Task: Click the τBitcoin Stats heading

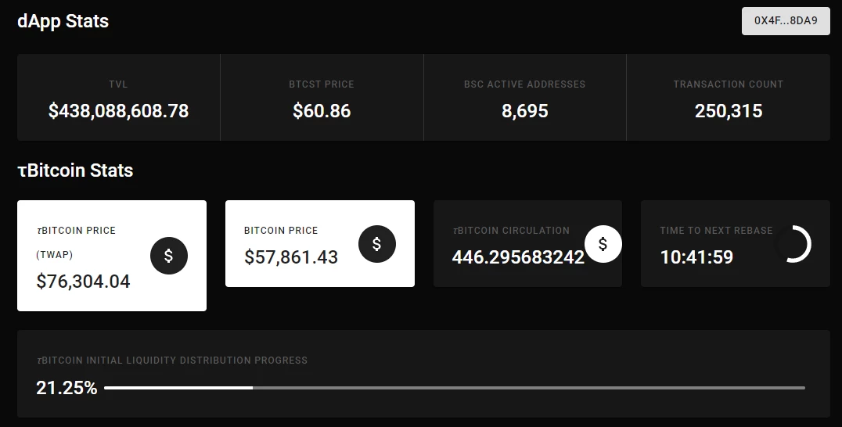Action: coord(75,170)
